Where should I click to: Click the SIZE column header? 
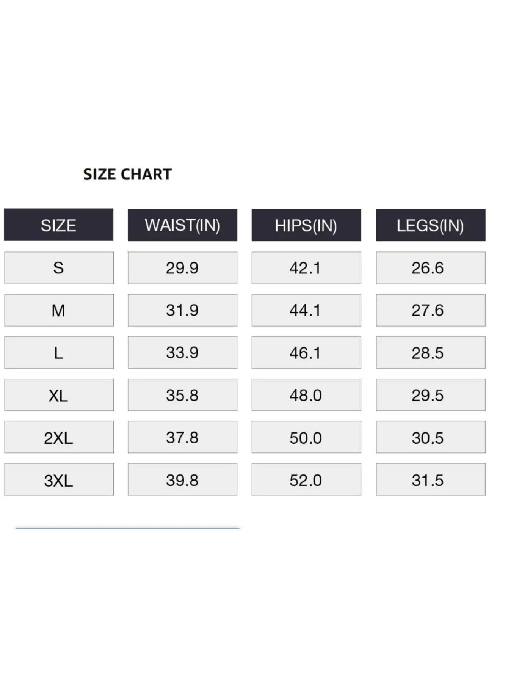(x=59, y=225)
